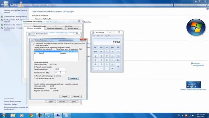Image resolution: width=209 pixels, height=118 pixels.
Task: Click Cancelar in Memoria virtual dialog
Action: [76, 97]
